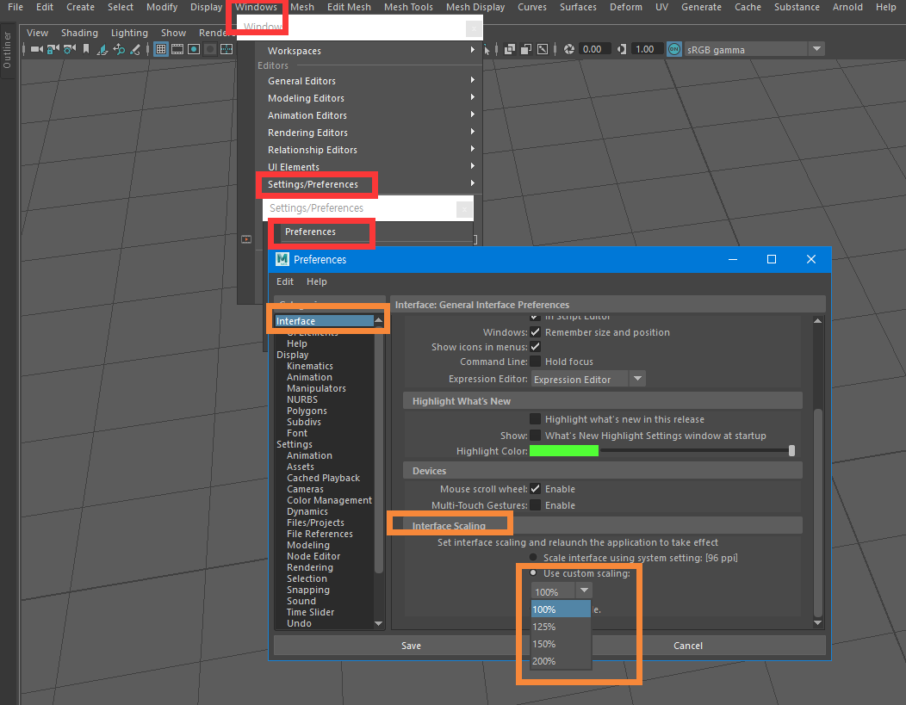Click the lock camera icon
The image size is (906, 705).
point(51,49)
